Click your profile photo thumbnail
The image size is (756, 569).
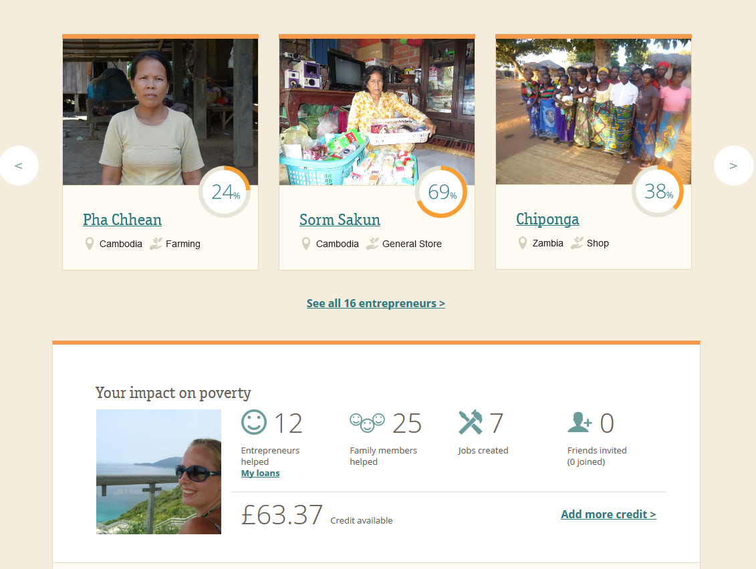tap(158, 471)
